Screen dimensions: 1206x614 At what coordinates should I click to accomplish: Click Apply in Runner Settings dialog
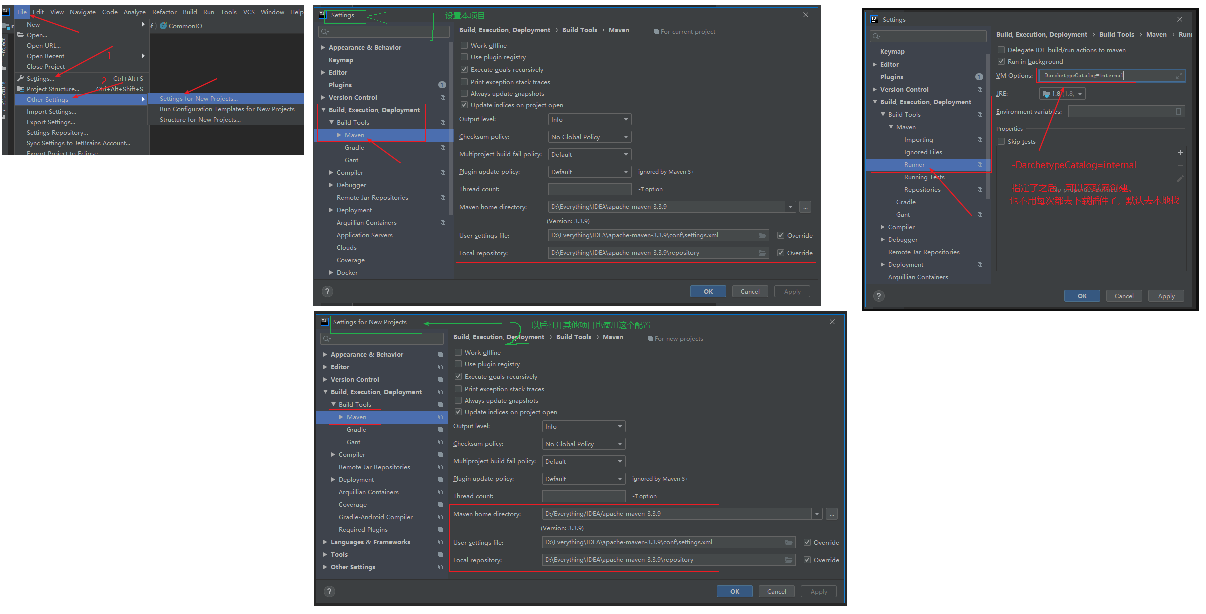[1166, 296]
